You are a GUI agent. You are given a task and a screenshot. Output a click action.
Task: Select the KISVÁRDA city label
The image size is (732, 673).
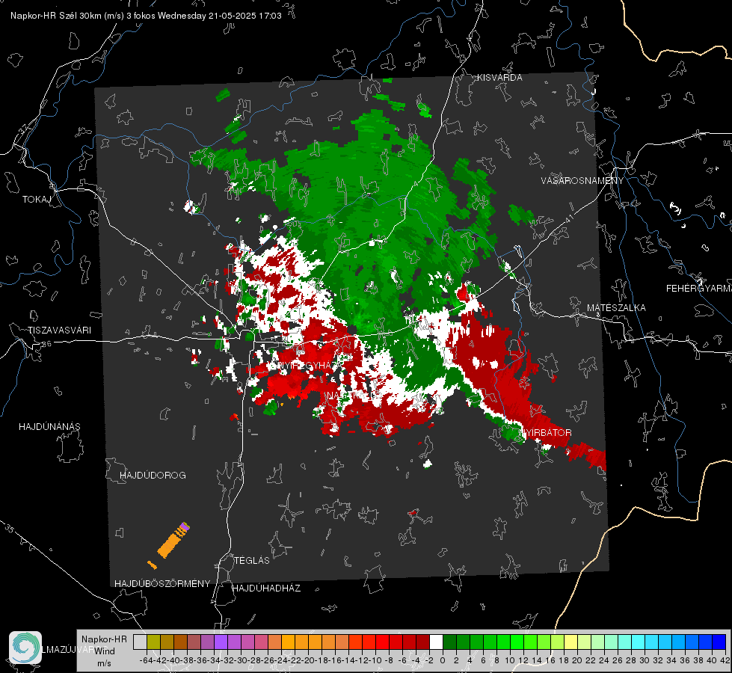coord(499,78)
